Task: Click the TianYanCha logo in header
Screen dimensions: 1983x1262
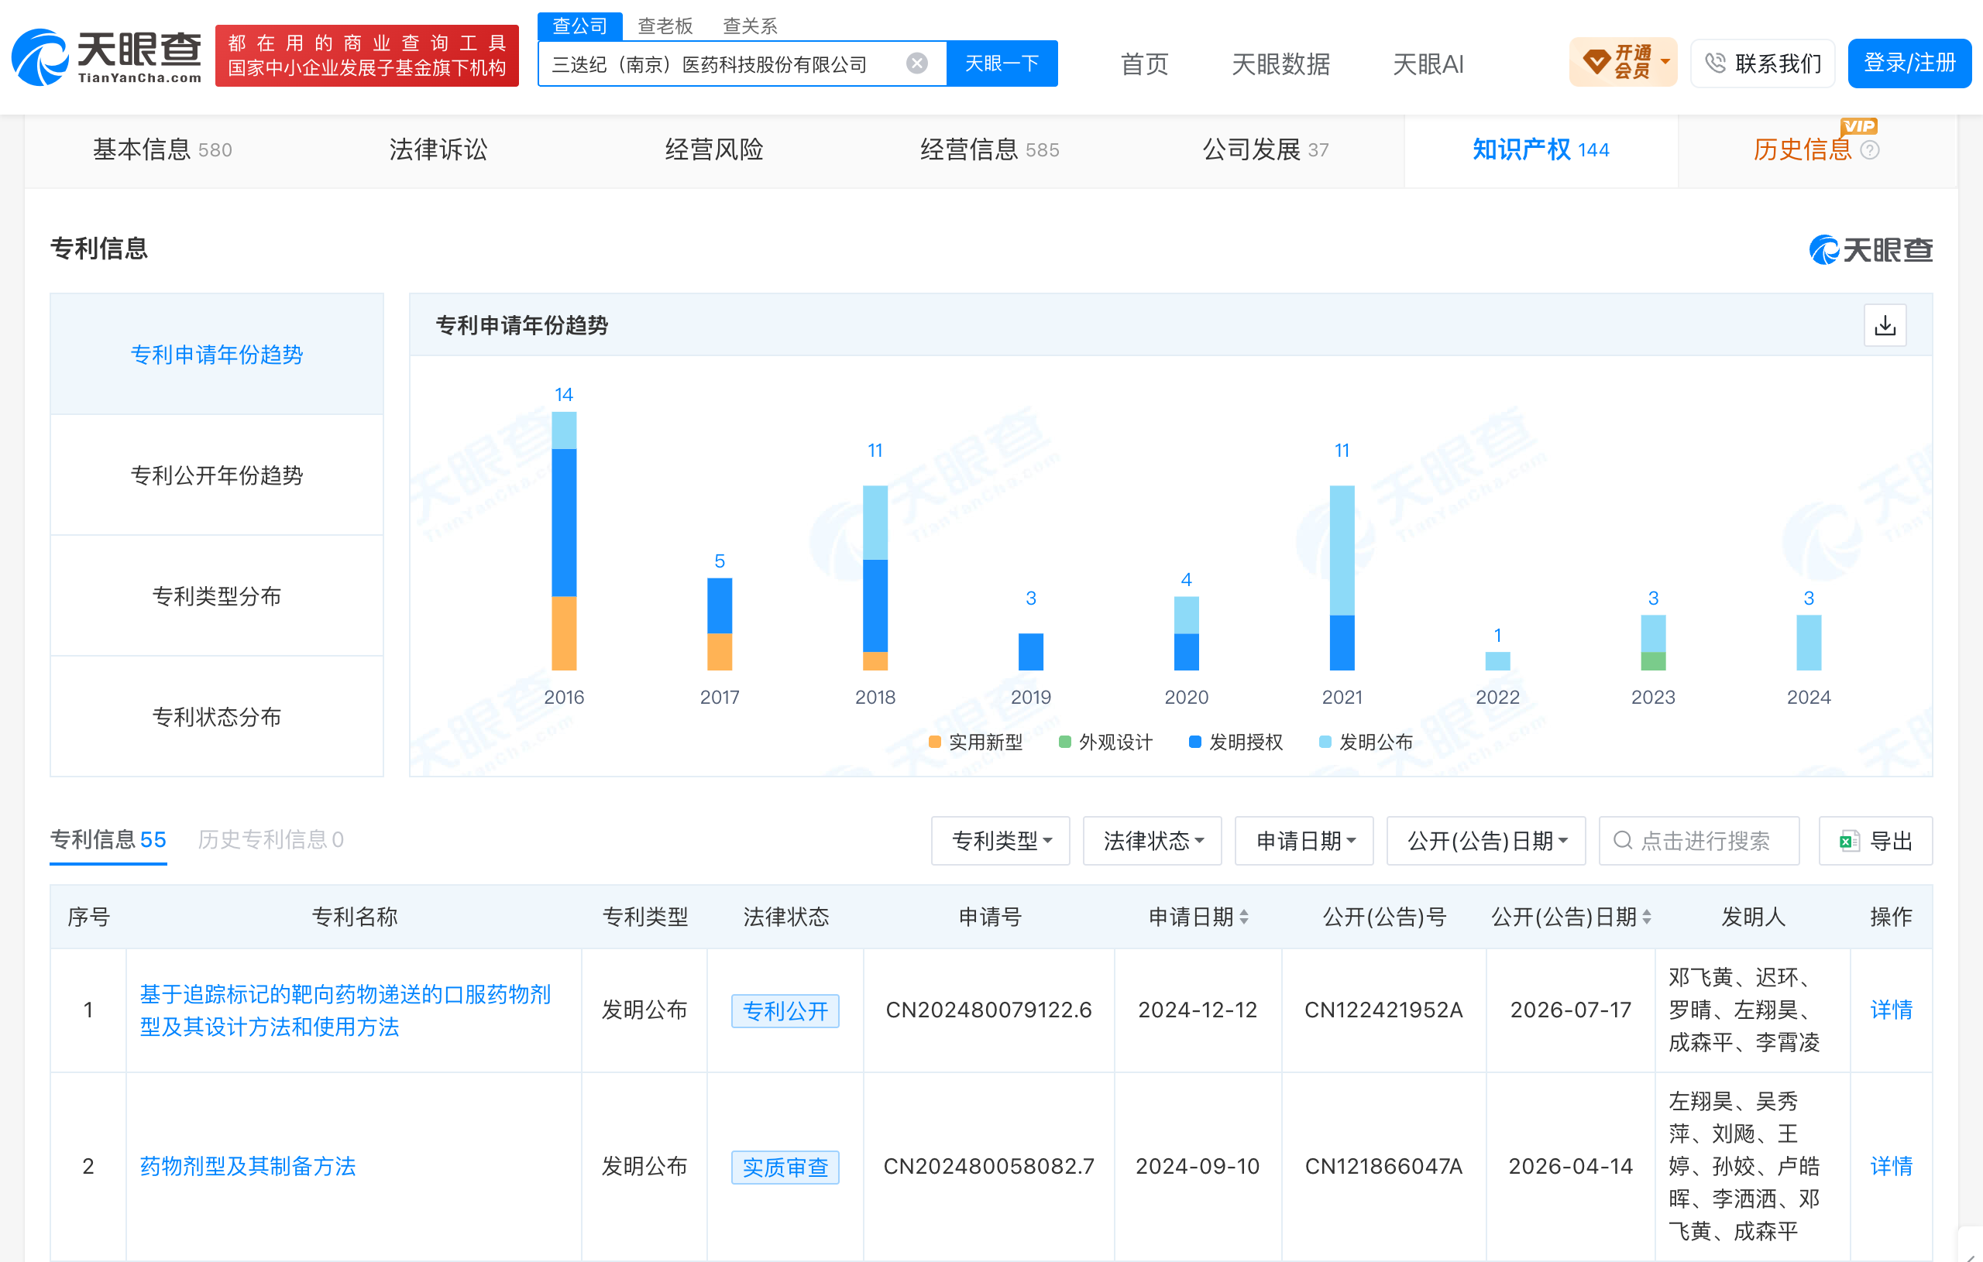Action: 107,56
